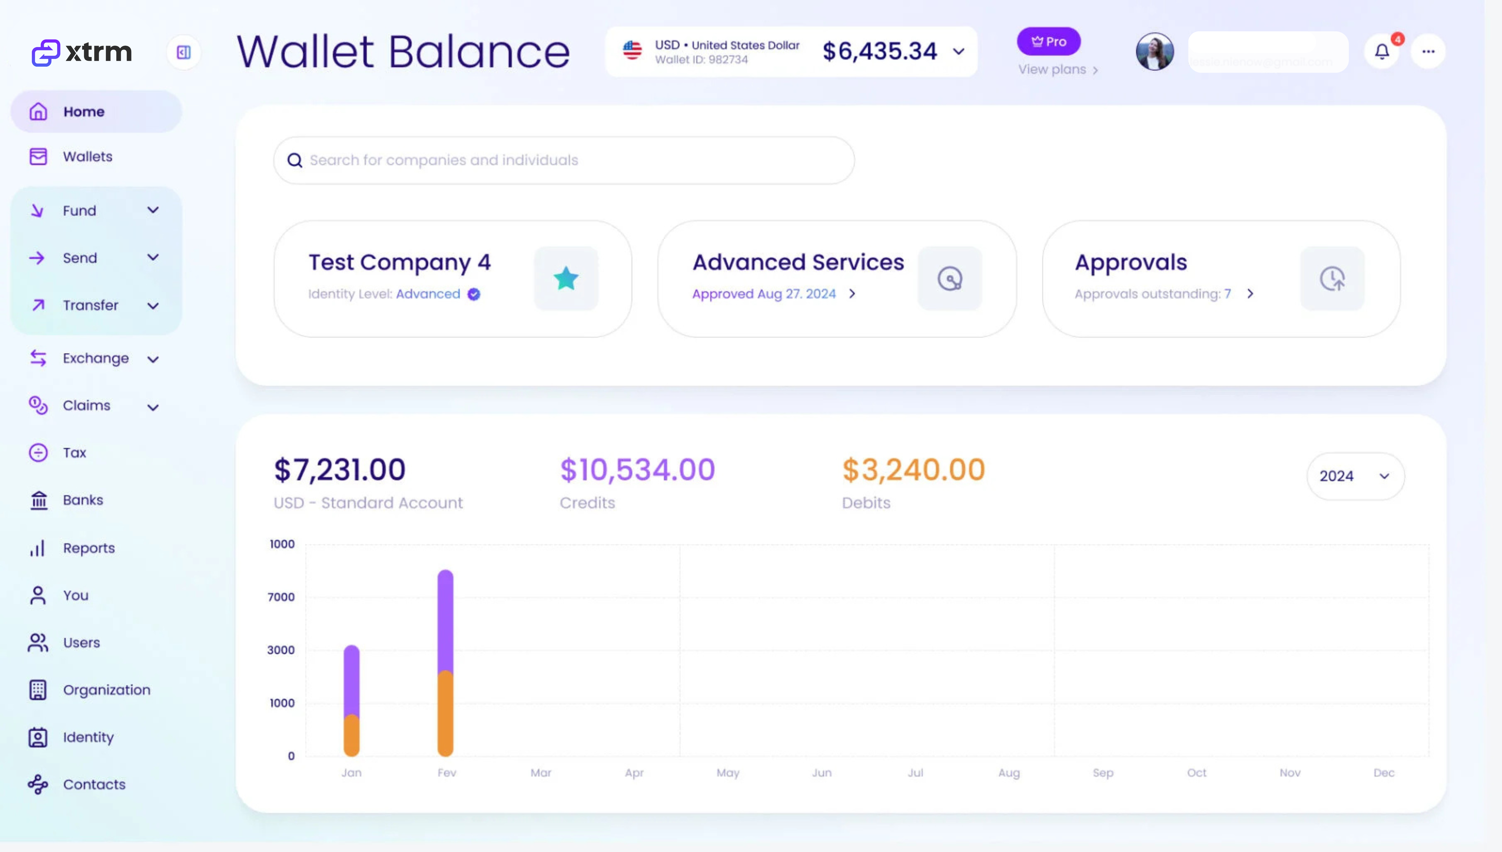Click the purple February credits bar

point(445,620)
